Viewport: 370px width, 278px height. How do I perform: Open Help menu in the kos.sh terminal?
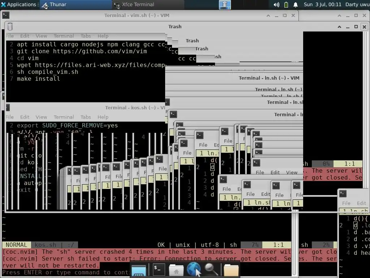103,117
